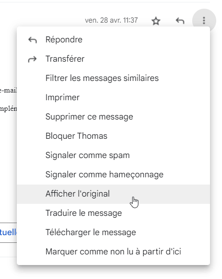This screenshot has width=222, height=279.
Task: Choose Signaler comme hameçonnage
Action: pos(113,174)
